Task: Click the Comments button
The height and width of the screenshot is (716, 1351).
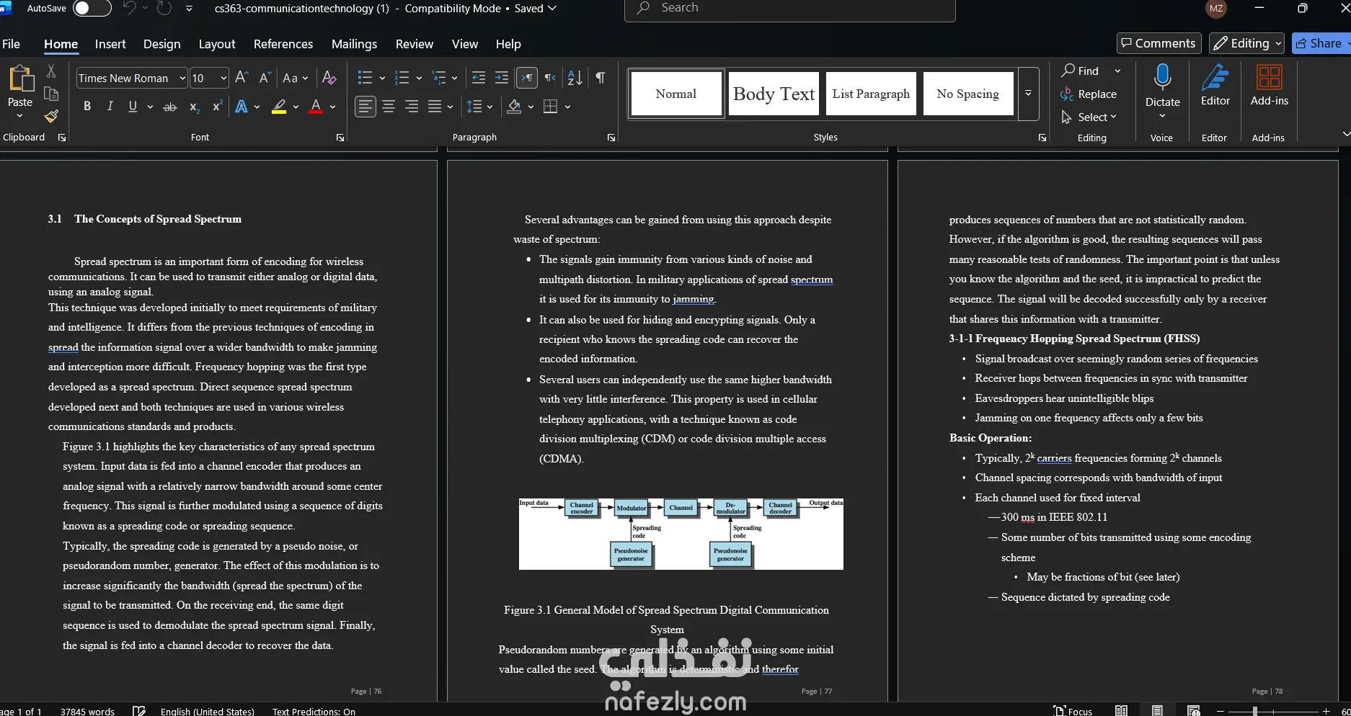Action: pos(1159,43)
